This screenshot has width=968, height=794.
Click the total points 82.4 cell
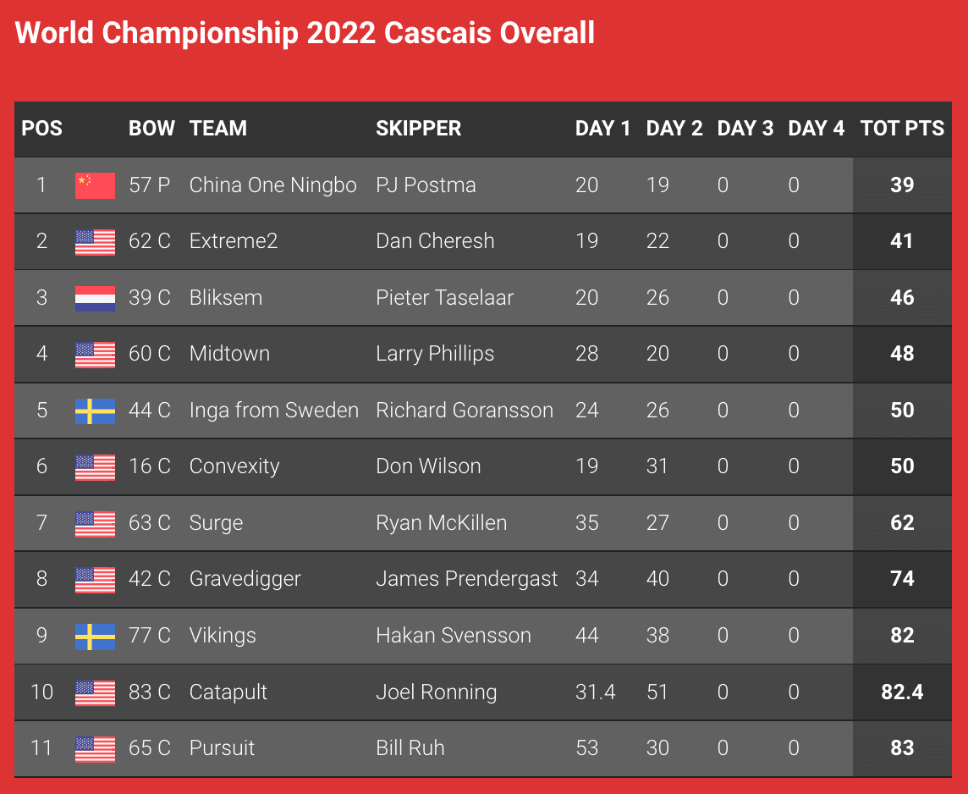click(902, 692)
